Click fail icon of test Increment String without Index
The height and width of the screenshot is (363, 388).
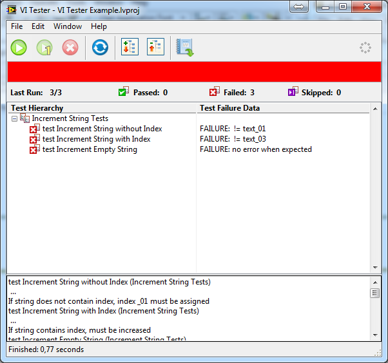coord(35,129)
